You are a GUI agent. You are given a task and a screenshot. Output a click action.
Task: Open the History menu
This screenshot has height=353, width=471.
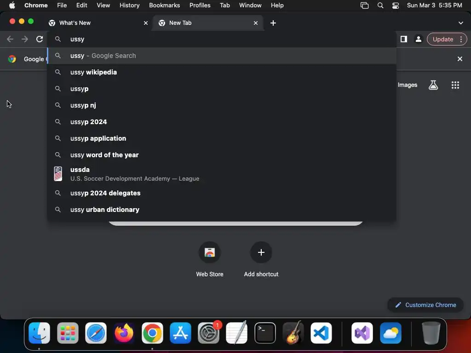point(129,5)
